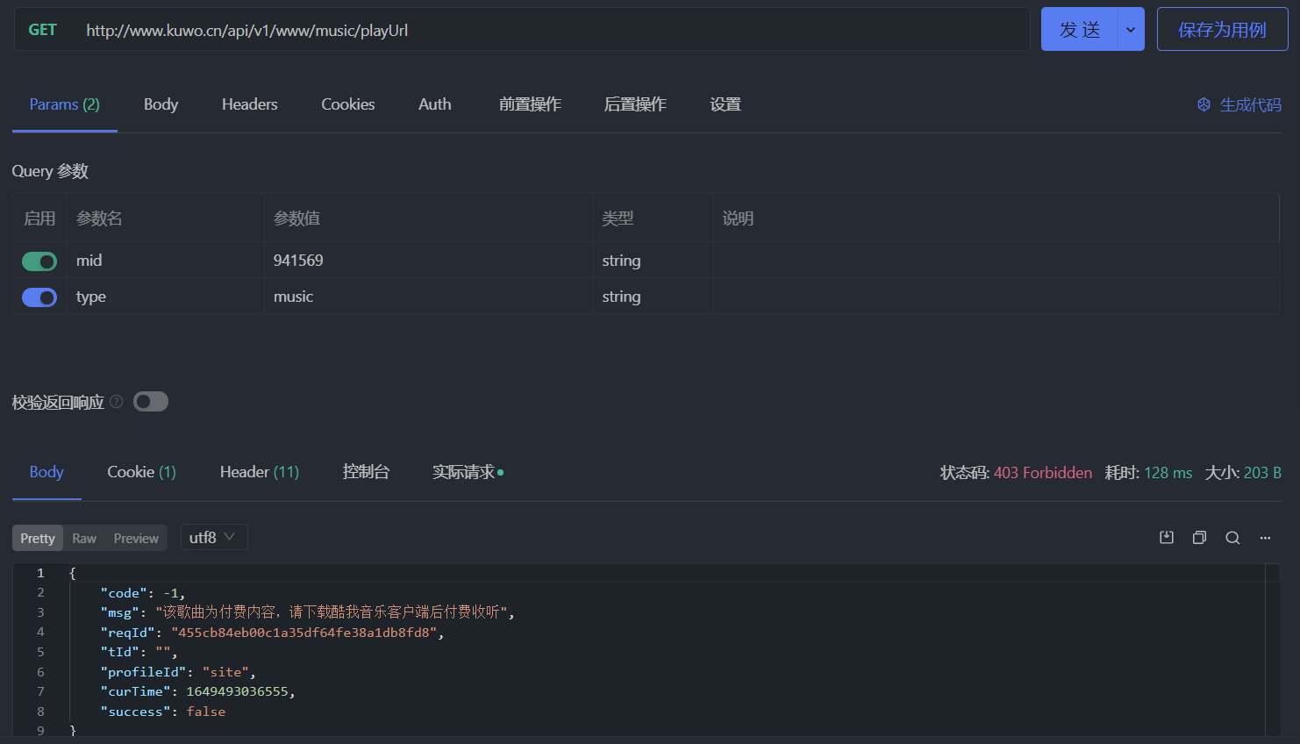
Task: Open the Headers tab
Action: (249, 104)
